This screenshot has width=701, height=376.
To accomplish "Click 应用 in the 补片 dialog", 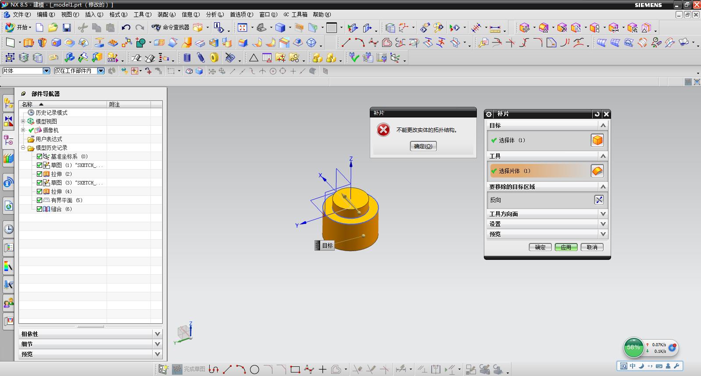I will click(x=566, y=247).
